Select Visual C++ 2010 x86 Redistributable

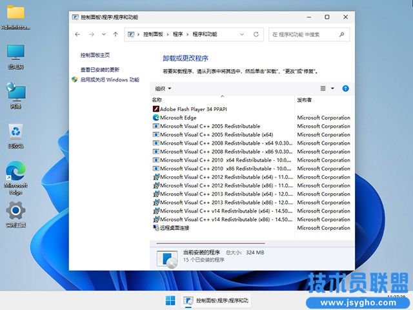(x=225, y=169)
